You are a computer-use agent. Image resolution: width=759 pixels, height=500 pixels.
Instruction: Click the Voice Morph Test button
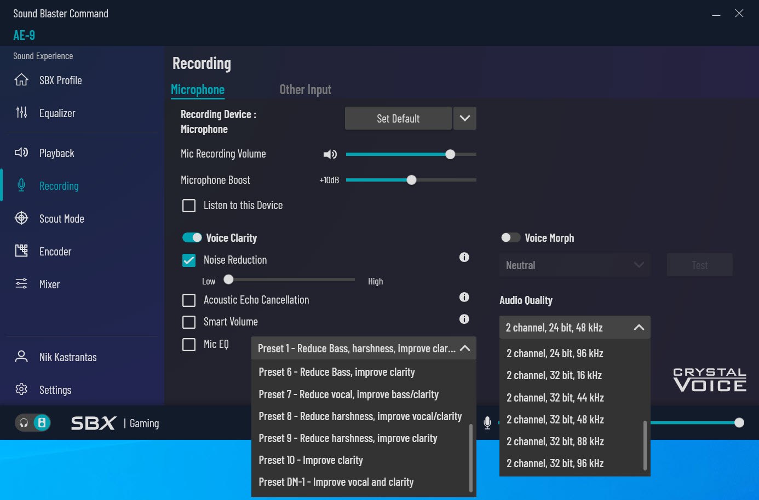pos(699,265)
